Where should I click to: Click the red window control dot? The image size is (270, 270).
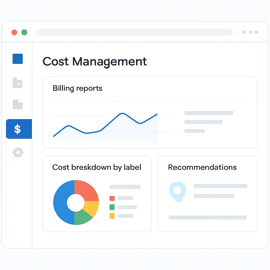(14, 32)
